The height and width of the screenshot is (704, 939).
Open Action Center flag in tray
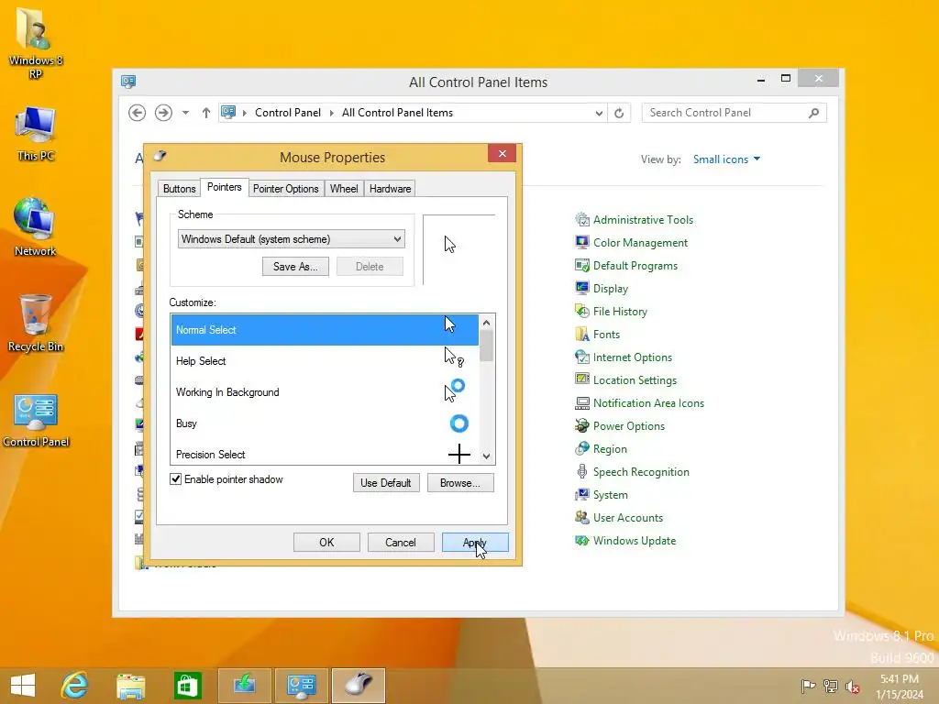coord(808,686)
